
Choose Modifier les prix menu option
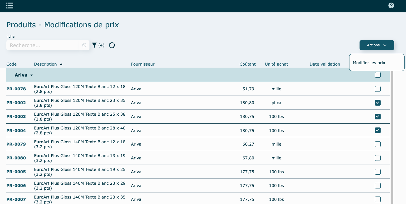tap(369, 63)
